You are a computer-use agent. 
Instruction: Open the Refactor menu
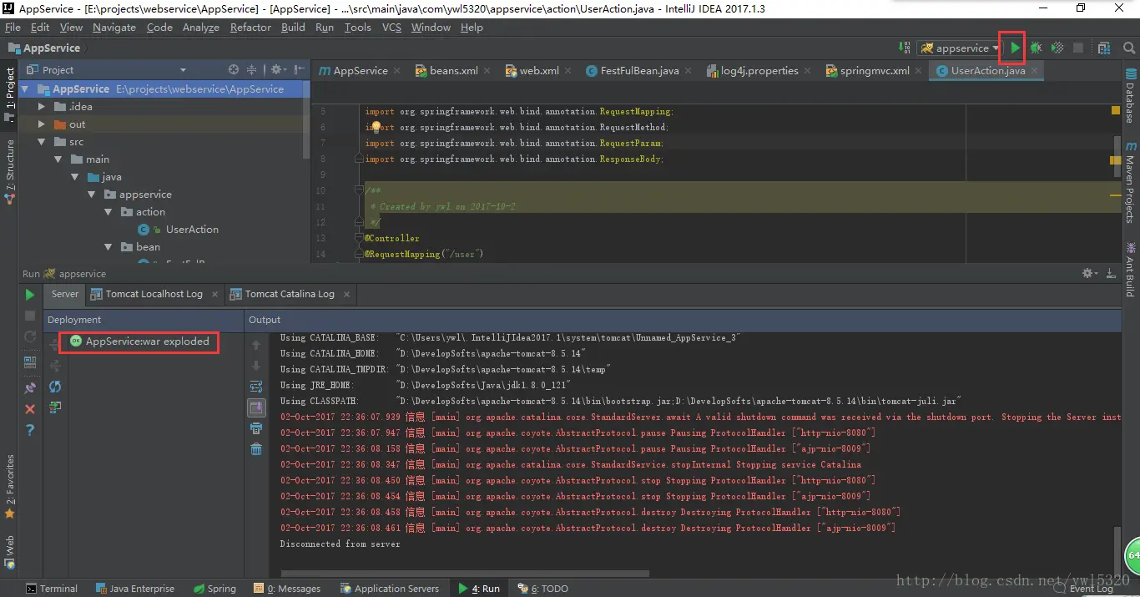click(250, 28)
